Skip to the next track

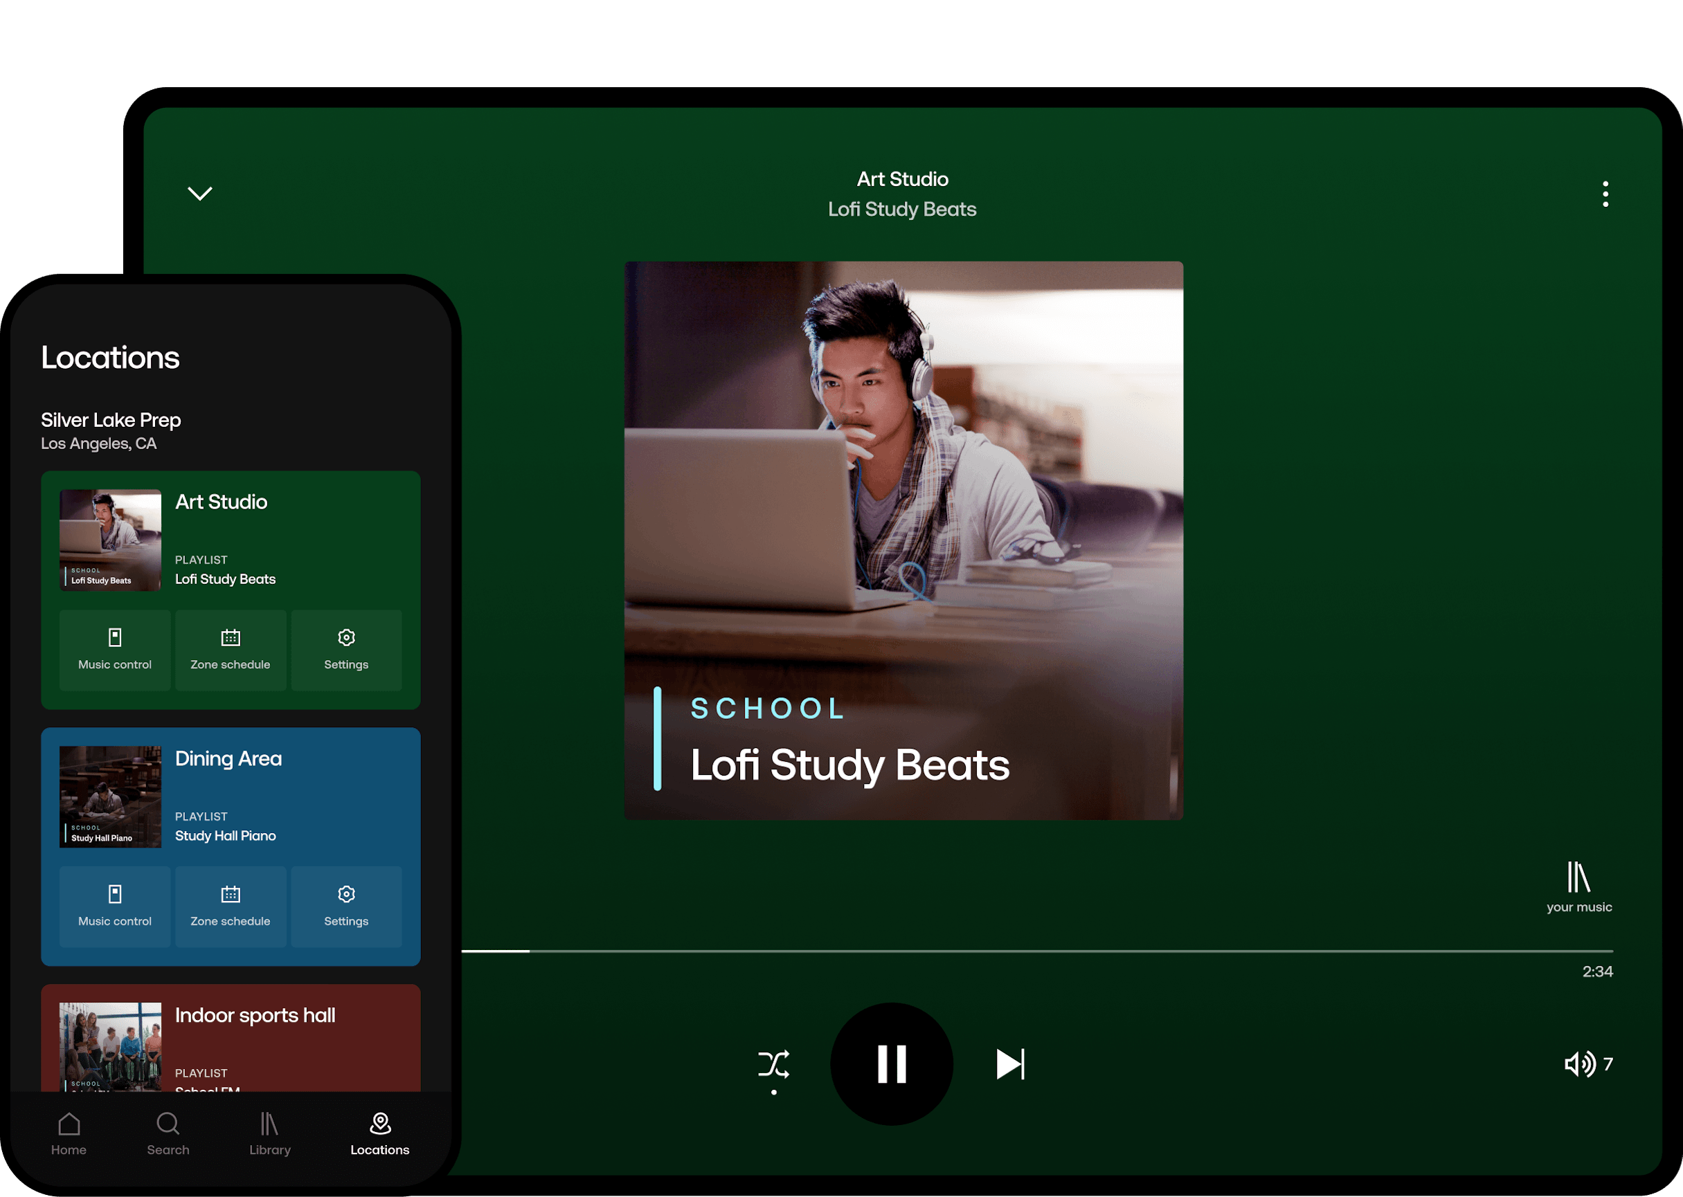1009,1063
